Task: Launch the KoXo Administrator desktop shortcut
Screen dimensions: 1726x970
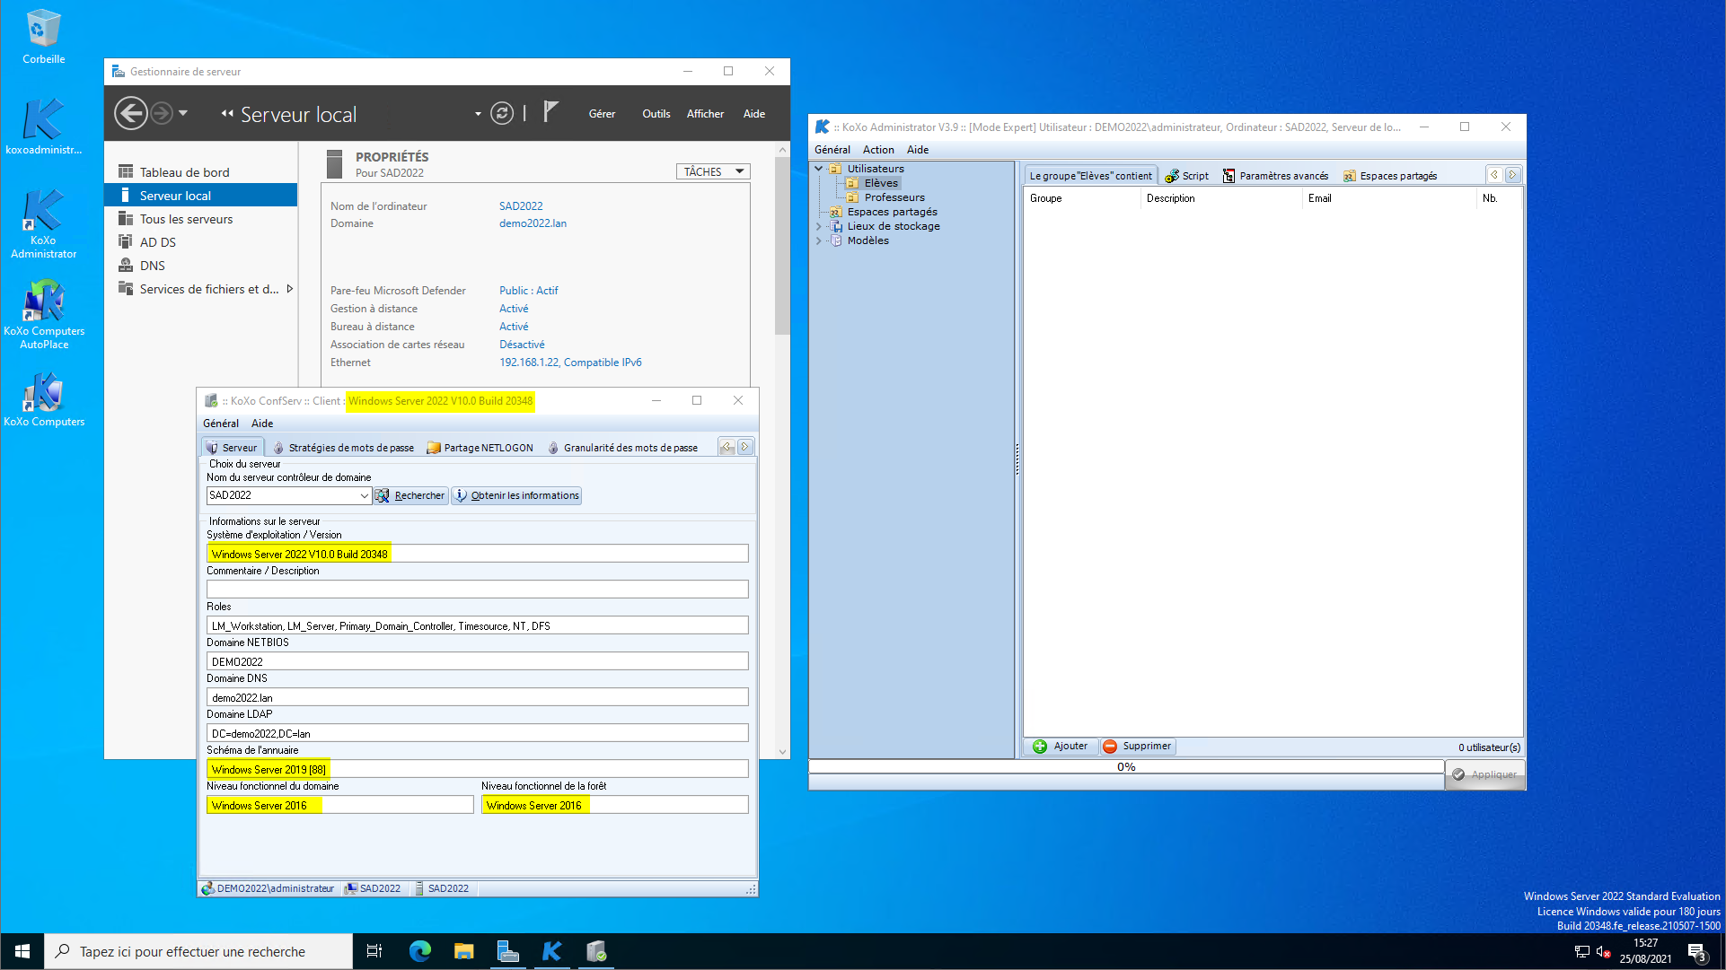Action: pos(43,223)
